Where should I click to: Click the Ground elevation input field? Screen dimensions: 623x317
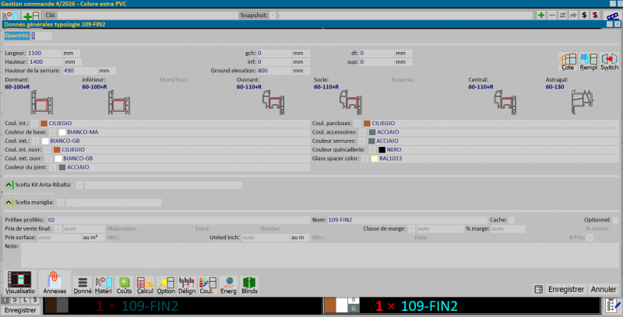point(274,71)
